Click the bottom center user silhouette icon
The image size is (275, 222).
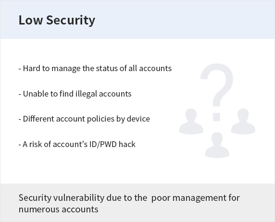[x=217, y=145]
